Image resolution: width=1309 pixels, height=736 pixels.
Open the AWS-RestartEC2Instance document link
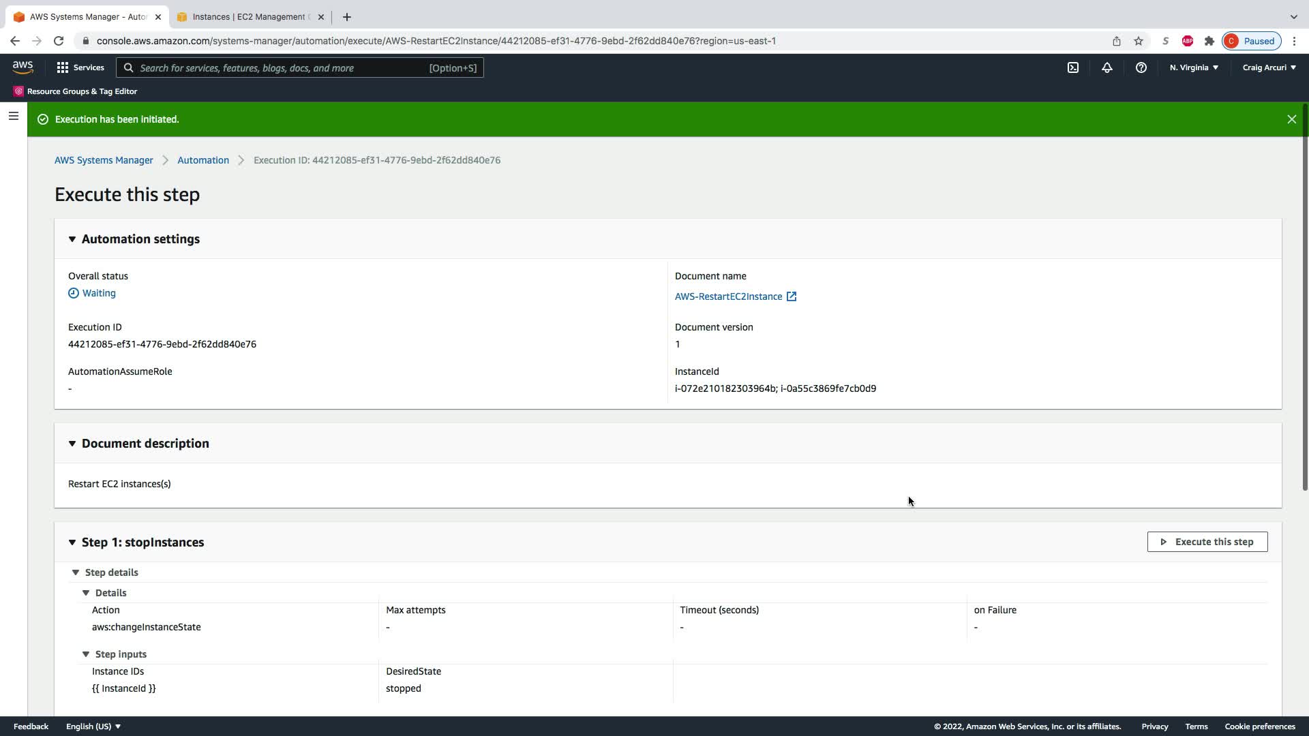click(728, 296)
